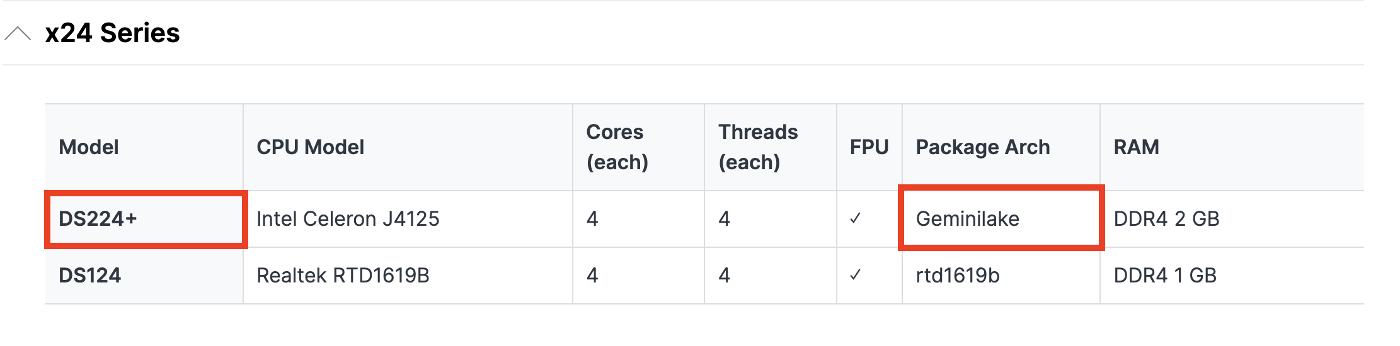Click the RAM column header
This screenshot has height=346, width=1400.
1136,147
